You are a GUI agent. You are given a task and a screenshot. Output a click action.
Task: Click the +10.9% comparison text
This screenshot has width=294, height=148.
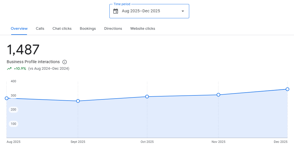point(20,69)
